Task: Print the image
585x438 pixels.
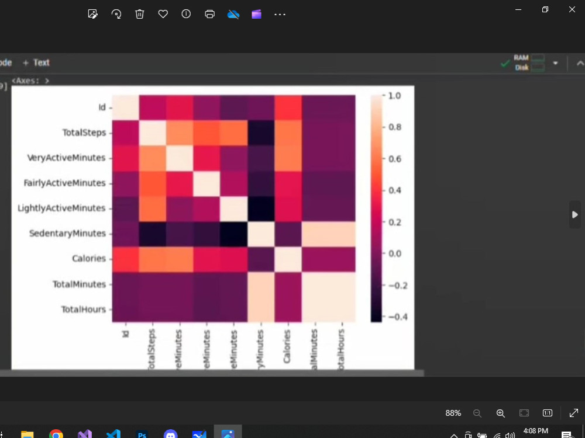Action: 209,14
